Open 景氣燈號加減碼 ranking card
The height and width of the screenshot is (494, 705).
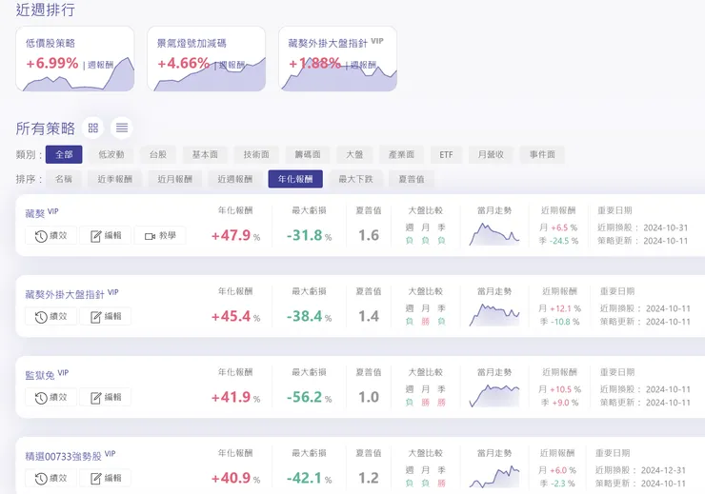[x=207, y=59]
